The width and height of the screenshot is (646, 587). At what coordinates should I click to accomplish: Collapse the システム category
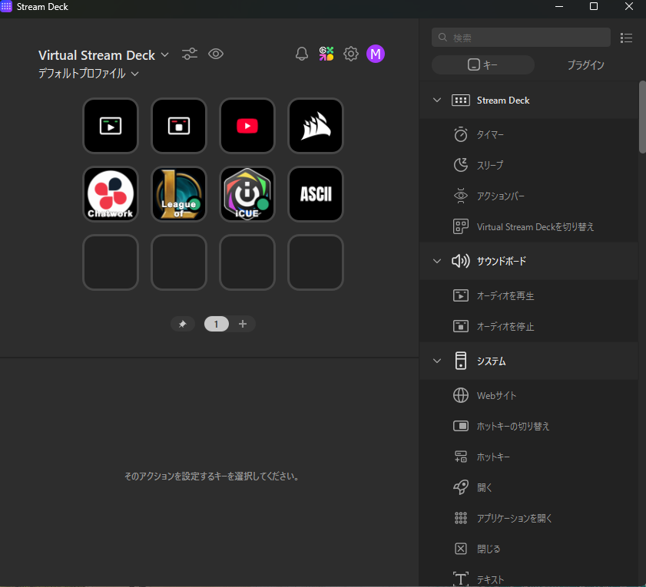click(x=437, y=361)
